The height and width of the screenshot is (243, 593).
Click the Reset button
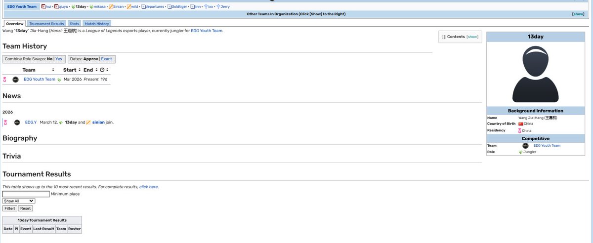pyautogui.click(x=26, y=208)
